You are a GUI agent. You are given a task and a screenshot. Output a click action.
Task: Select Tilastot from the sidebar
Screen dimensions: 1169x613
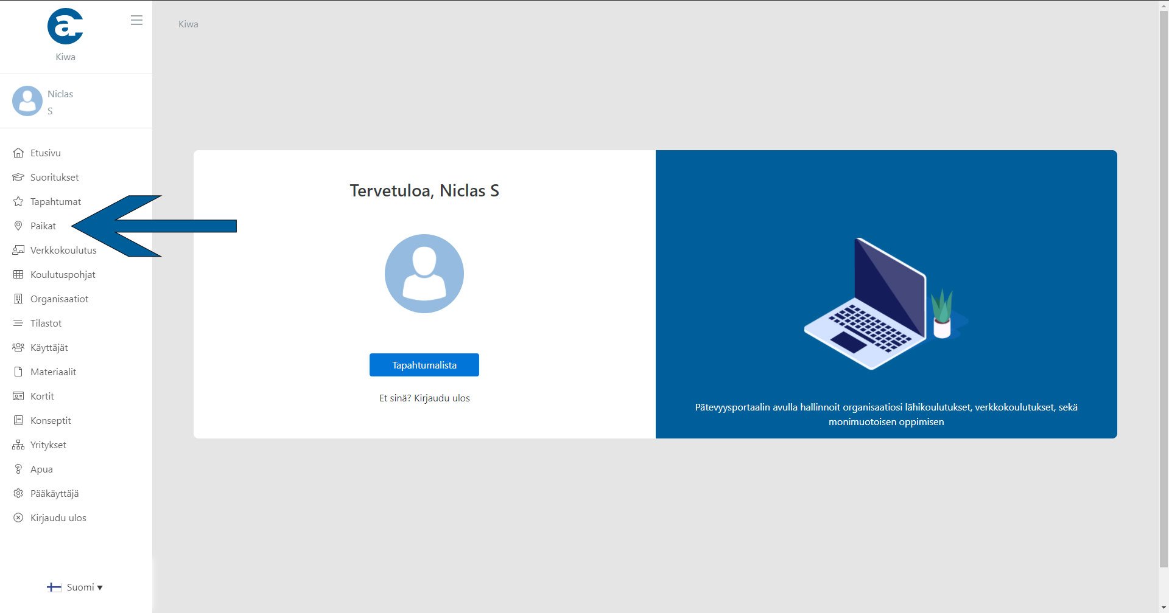click(x=46, y=324)
